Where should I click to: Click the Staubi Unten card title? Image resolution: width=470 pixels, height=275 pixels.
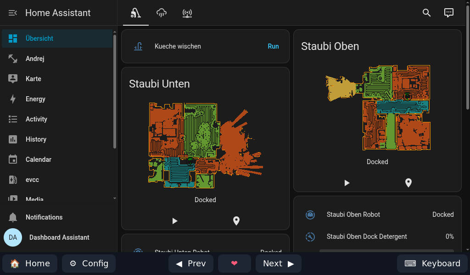click(159, 84)
